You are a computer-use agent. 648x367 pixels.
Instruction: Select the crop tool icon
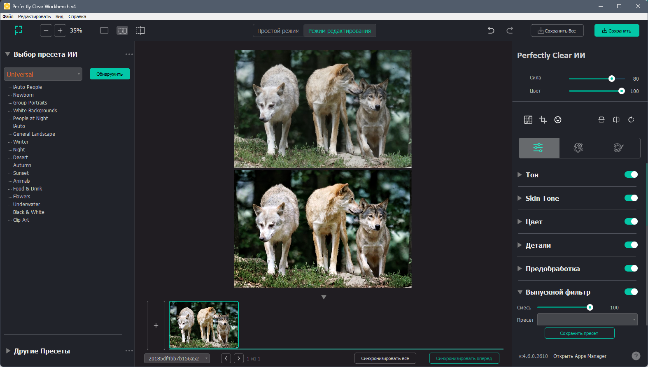click(543, 120)
